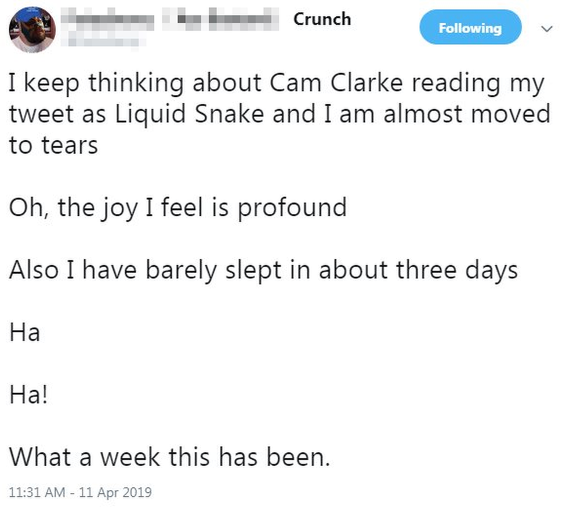Click the blue Following button

click(x=470, y=28)
